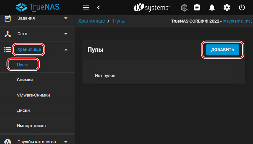Image resolution: width=253 pixels, height=144 pixels.
Task: Click the calendar icon beside Задания
Action: coord(8,18)
